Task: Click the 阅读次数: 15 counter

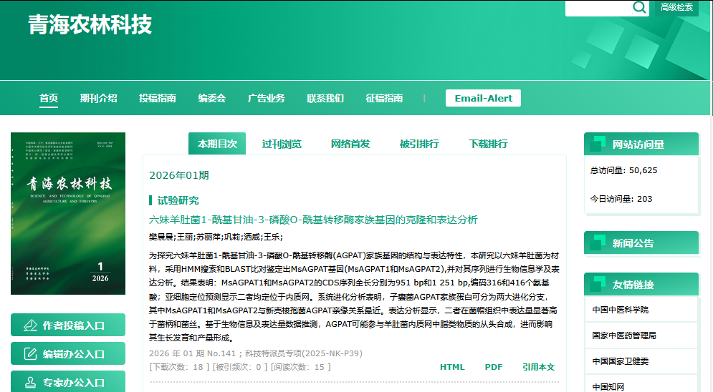Action: (x=300, y=367)
